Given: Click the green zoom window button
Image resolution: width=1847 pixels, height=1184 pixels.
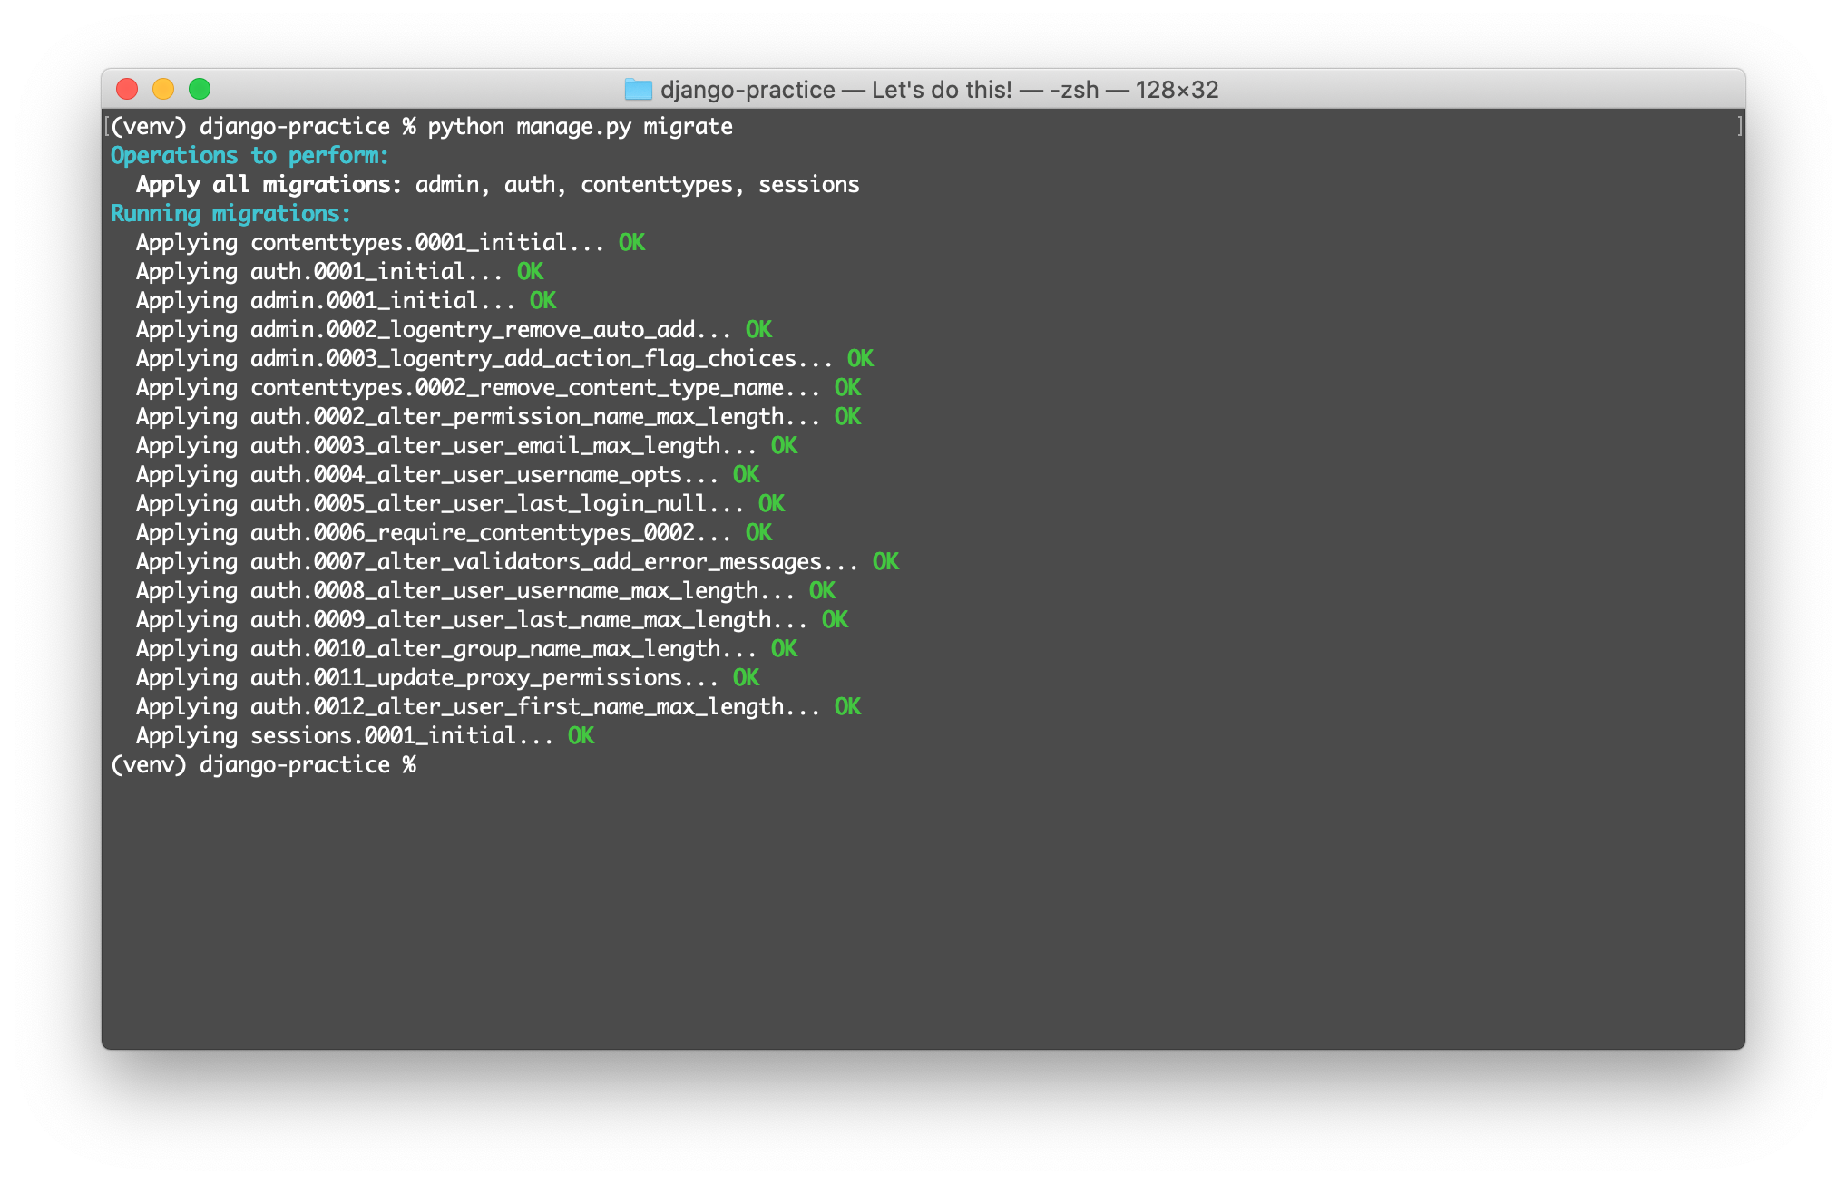Looking at the screenshot, I should (200, 89).
